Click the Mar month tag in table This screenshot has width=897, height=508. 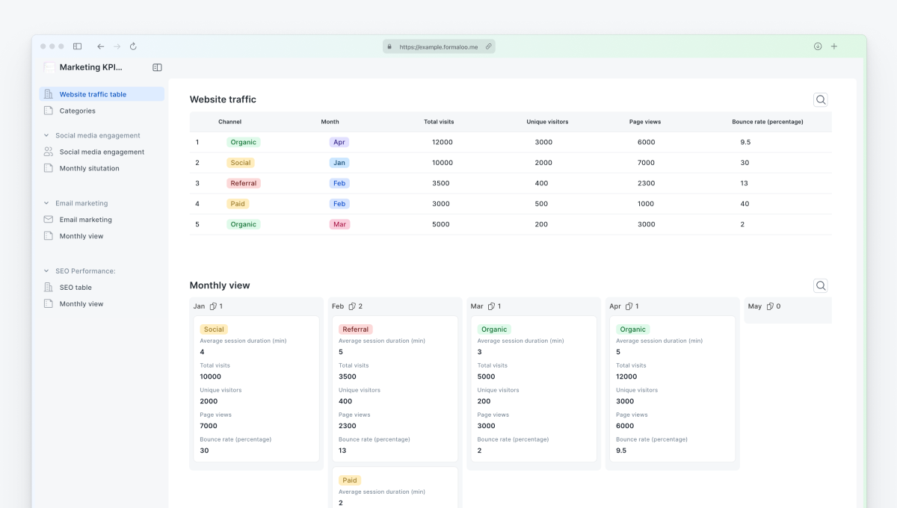(x=339, y=224)
